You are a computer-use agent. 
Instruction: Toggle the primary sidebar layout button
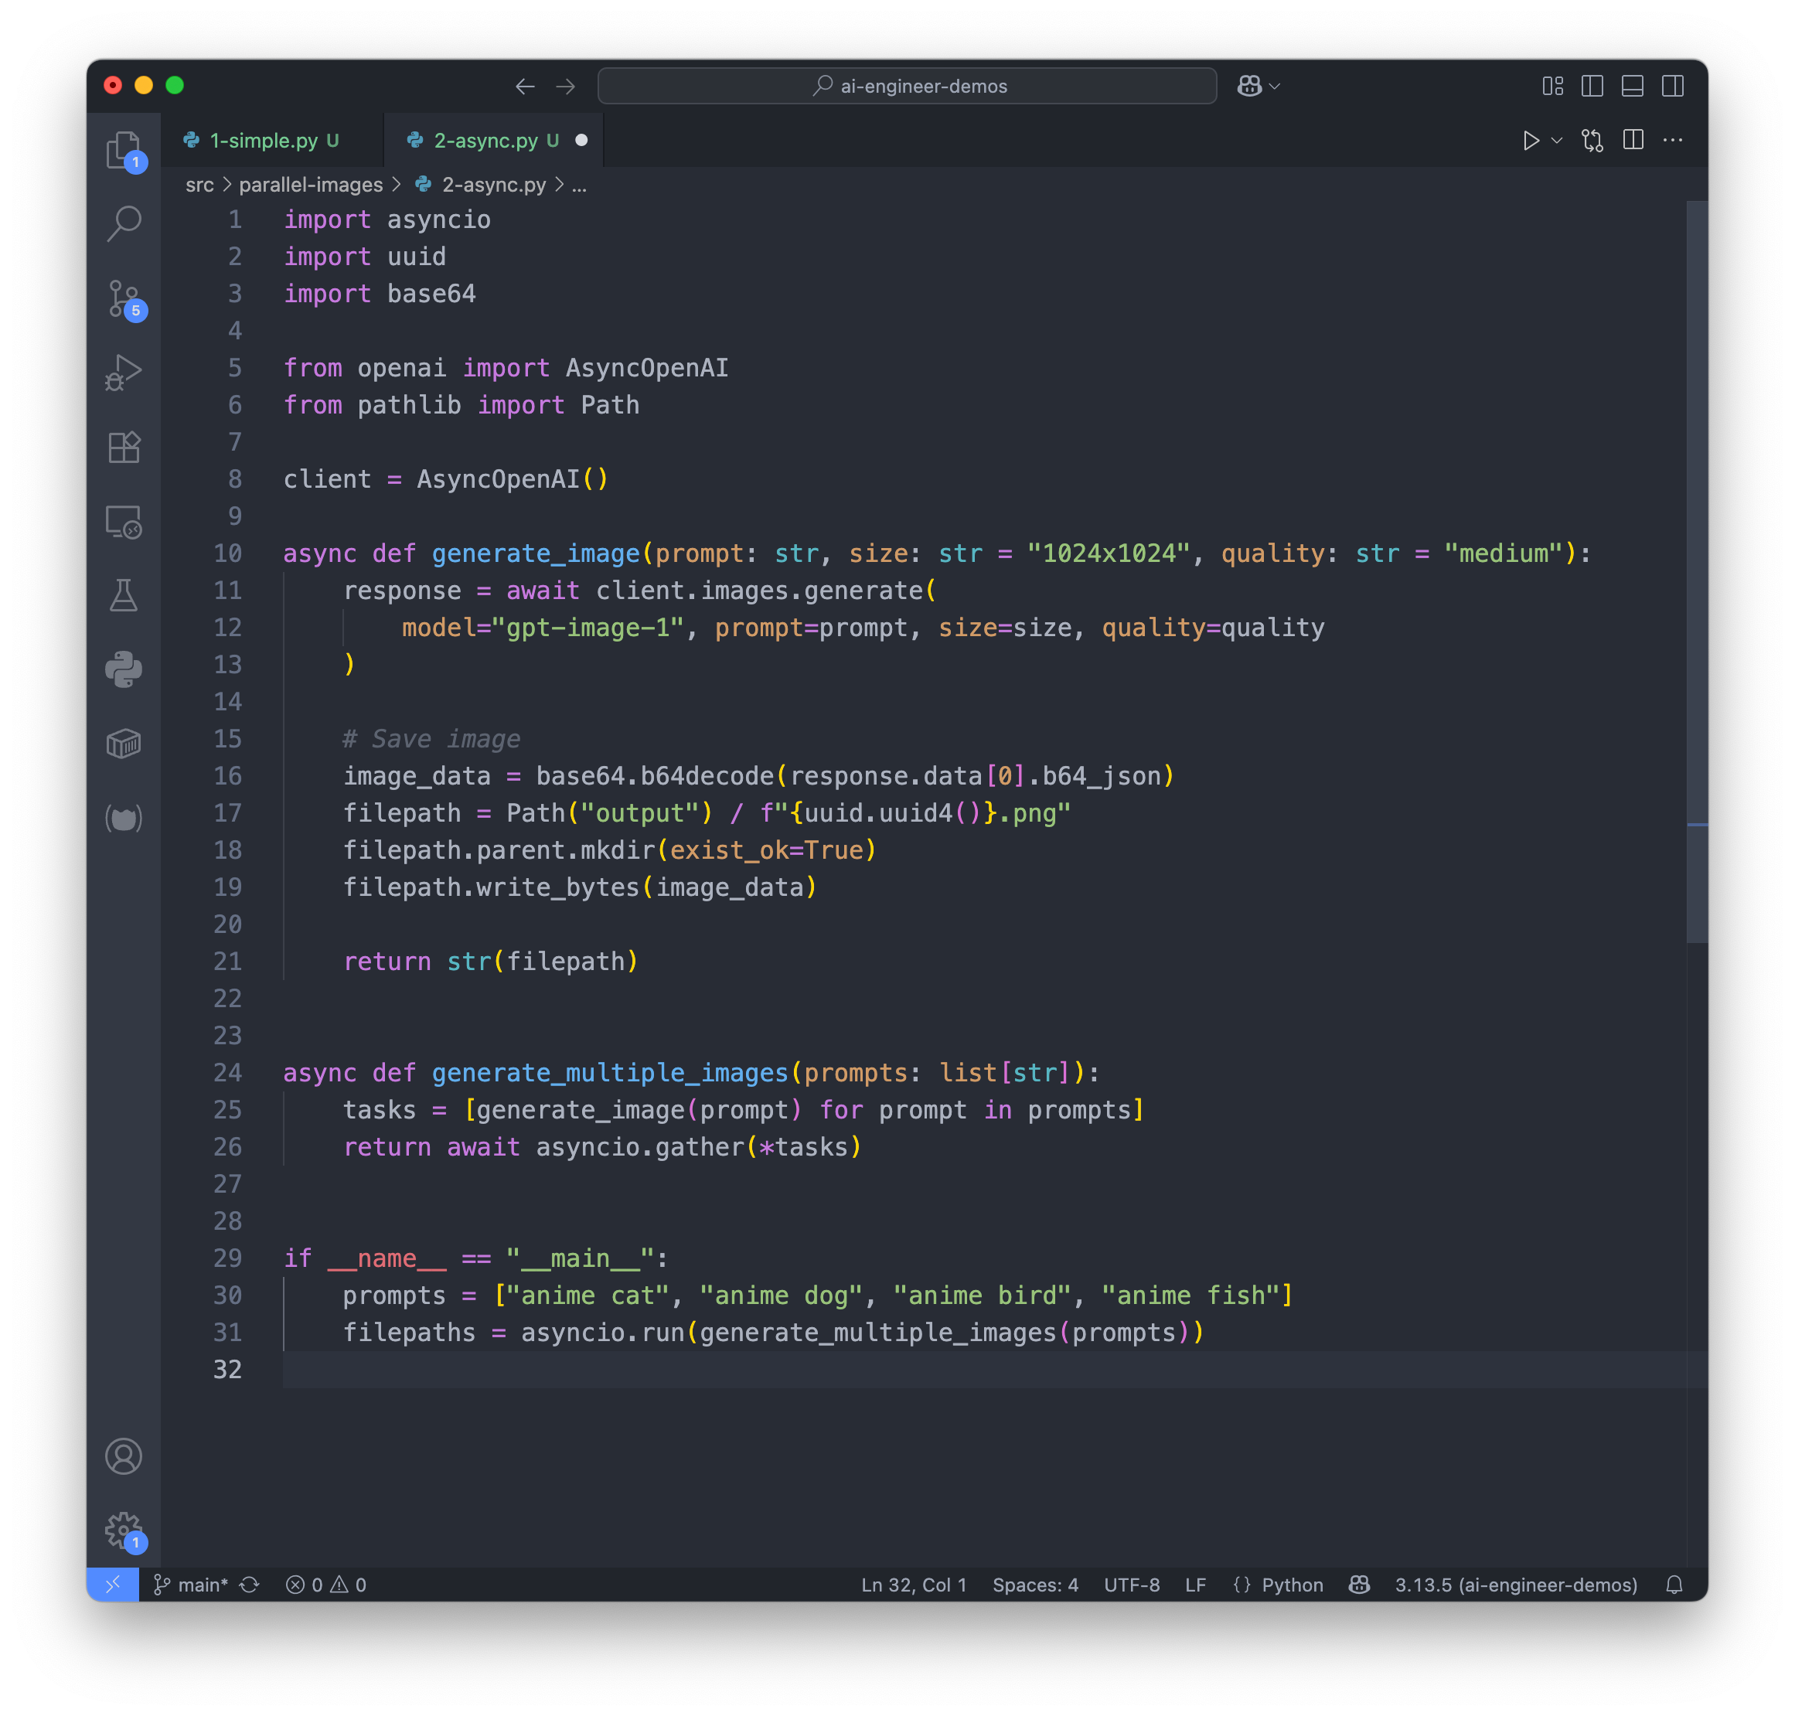(1592, 86)
